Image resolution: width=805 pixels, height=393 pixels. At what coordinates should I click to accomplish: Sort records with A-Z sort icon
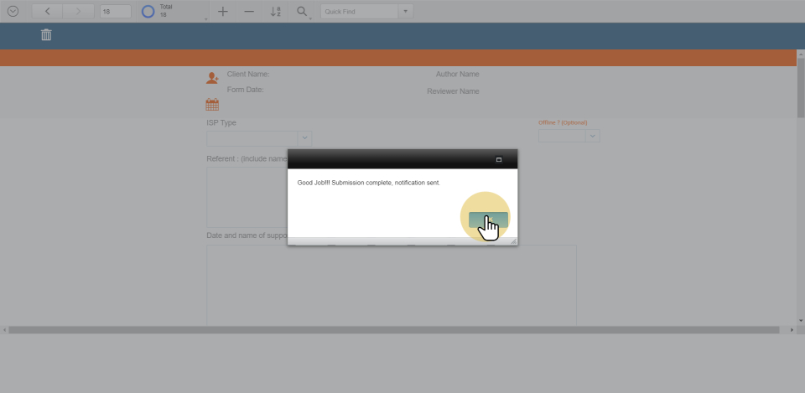click(x=276, y=12)
